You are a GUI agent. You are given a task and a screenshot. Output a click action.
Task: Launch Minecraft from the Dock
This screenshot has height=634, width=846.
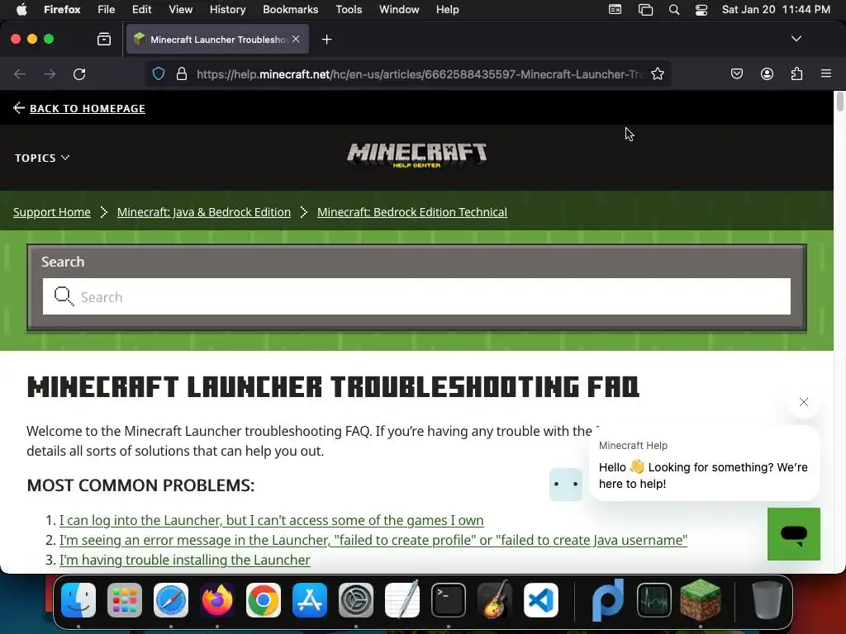pos(701,599)
